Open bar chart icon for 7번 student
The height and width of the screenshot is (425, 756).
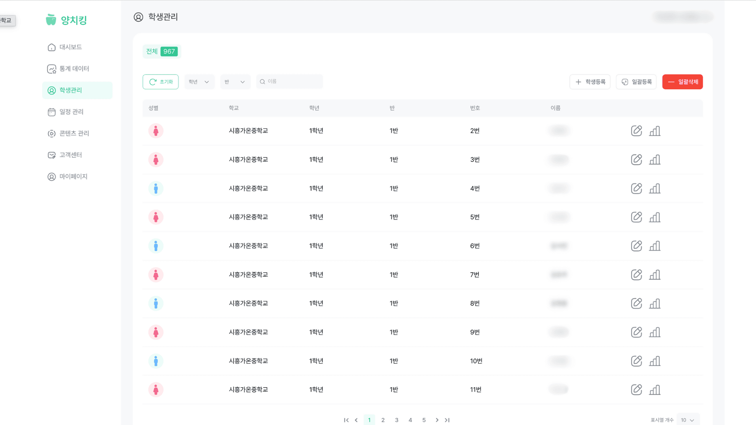[654, 275]
